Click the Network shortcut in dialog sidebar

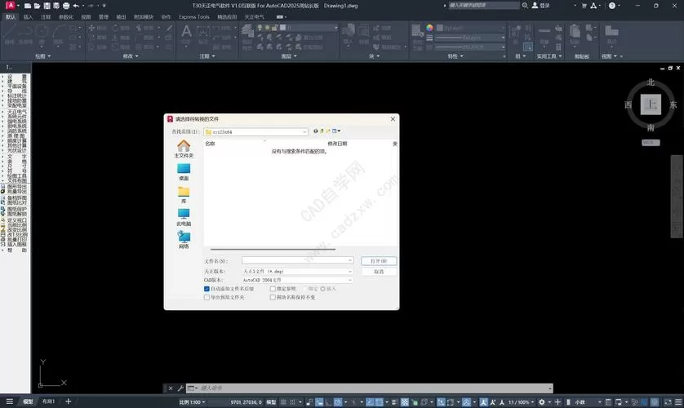click(x=184, y=240)
